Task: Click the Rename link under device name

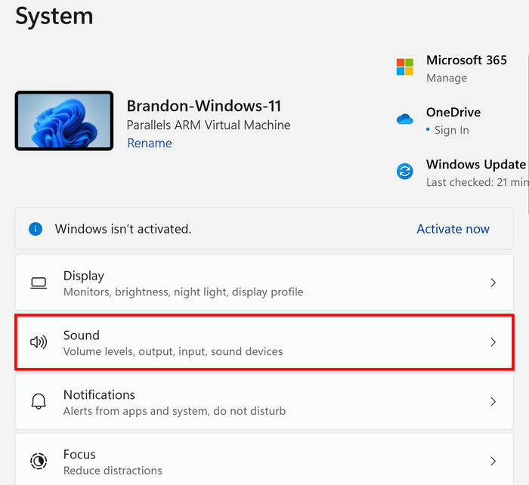Action: click(150, 144)
